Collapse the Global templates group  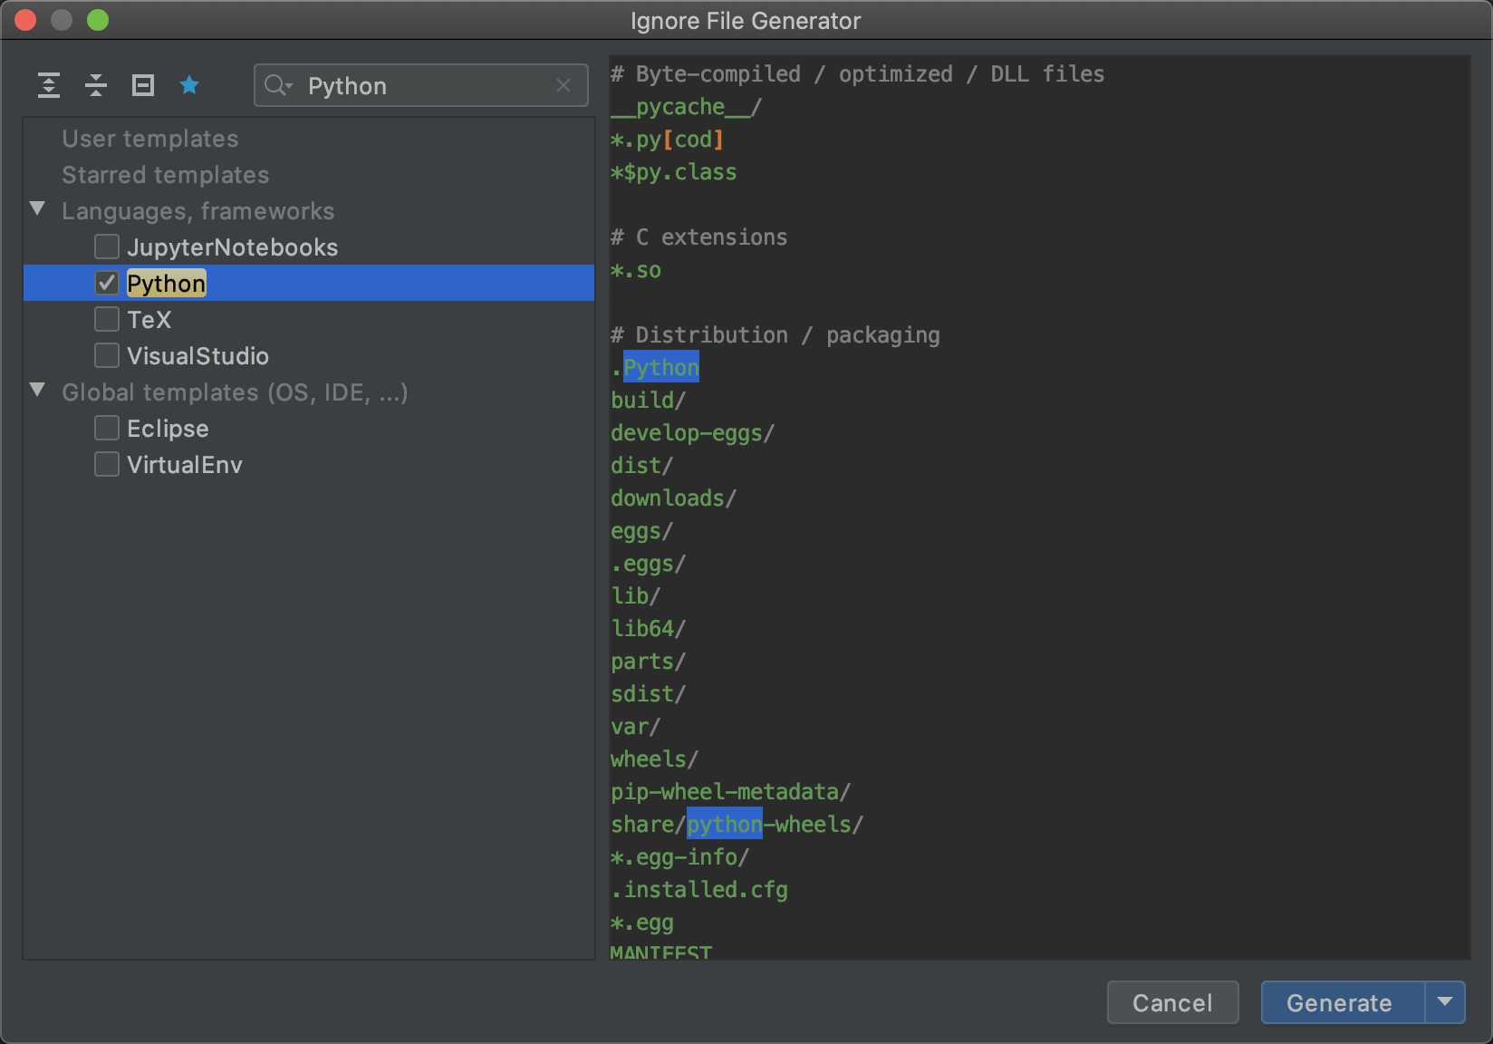coord(37,391)
